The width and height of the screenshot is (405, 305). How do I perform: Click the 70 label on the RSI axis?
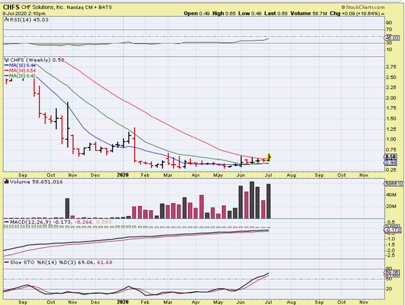click(x=389, y=29)
